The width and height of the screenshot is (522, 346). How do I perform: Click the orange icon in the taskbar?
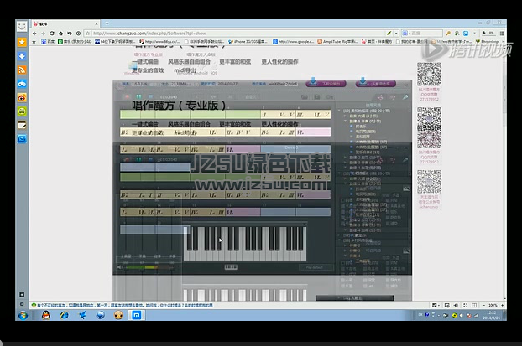(x=119, y=314)
